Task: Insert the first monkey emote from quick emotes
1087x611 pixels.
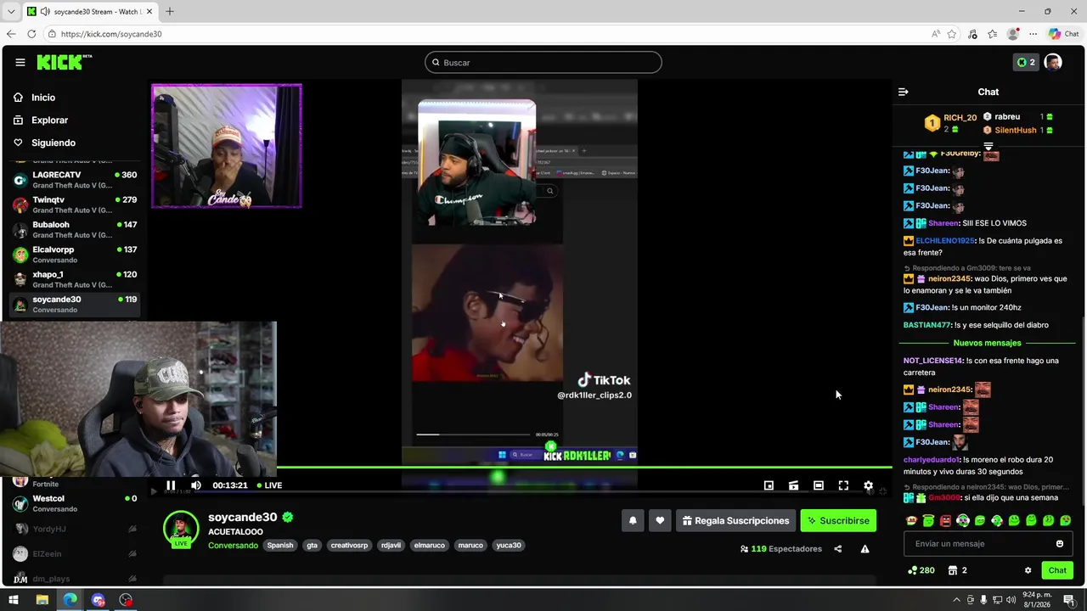Action: [911, 521]
